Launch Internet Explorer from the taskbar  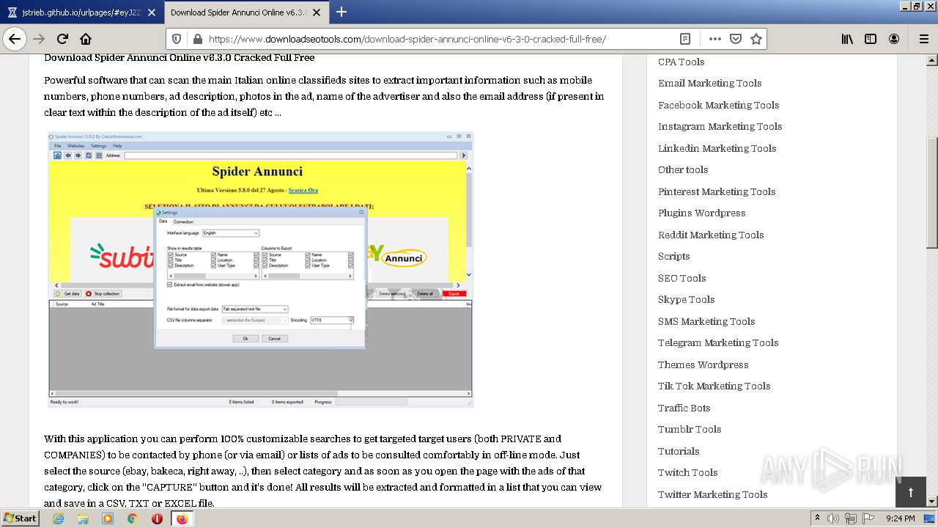[x=58, y=518]
